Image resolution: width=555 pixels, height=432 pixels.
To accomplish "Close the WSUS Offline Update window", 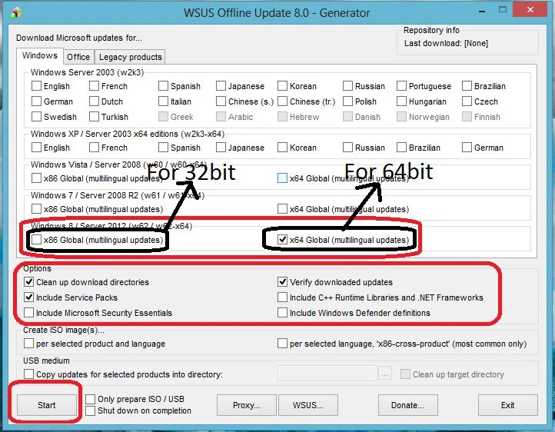I will click(530, 10).
